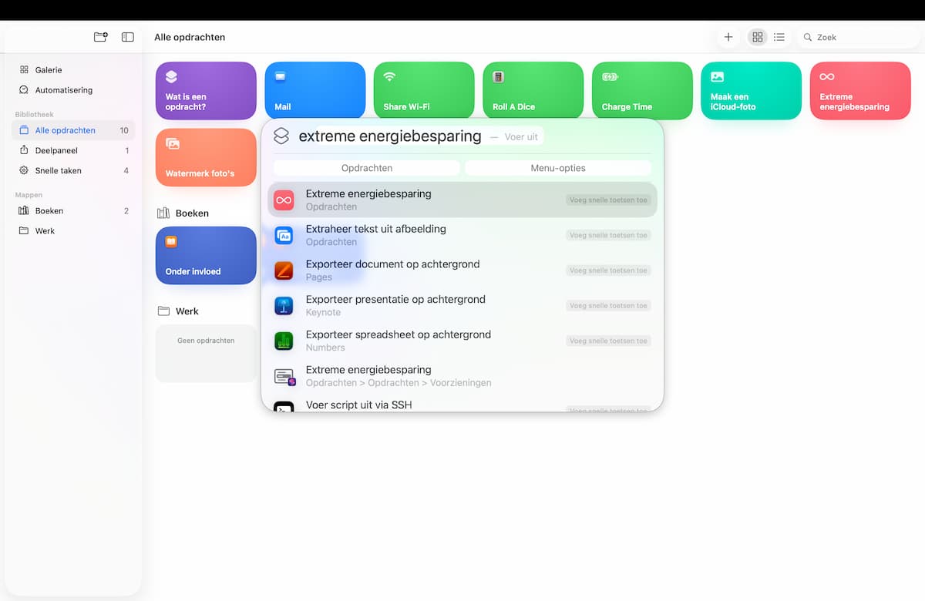925x601 pixels.
Task: Select the Pages Exporteer document result
Action: coord(462,270)
